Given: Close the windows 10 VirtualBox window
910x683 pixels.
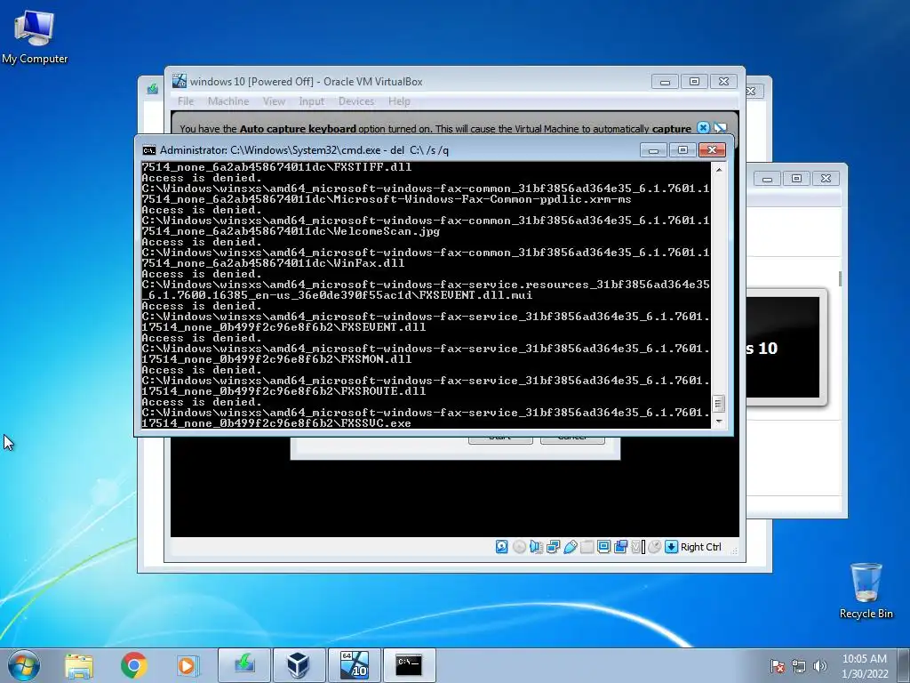Looking at the screenshot, I should 723,82.
